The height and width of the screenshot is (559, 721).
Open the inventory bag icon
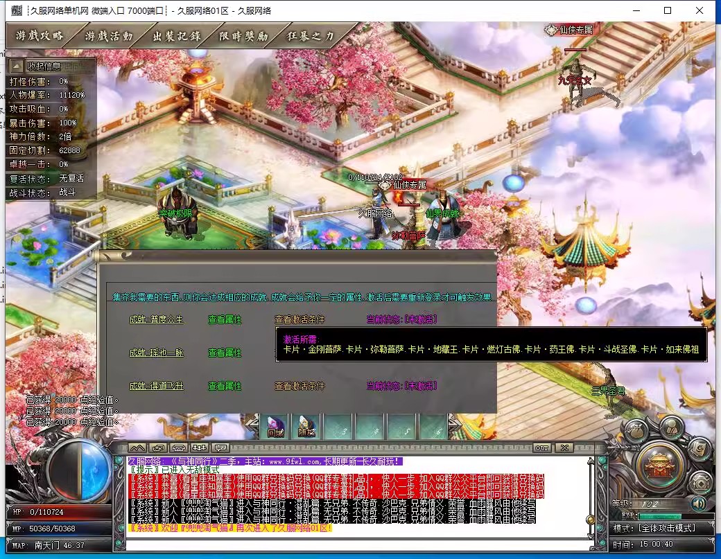point(637,431)
